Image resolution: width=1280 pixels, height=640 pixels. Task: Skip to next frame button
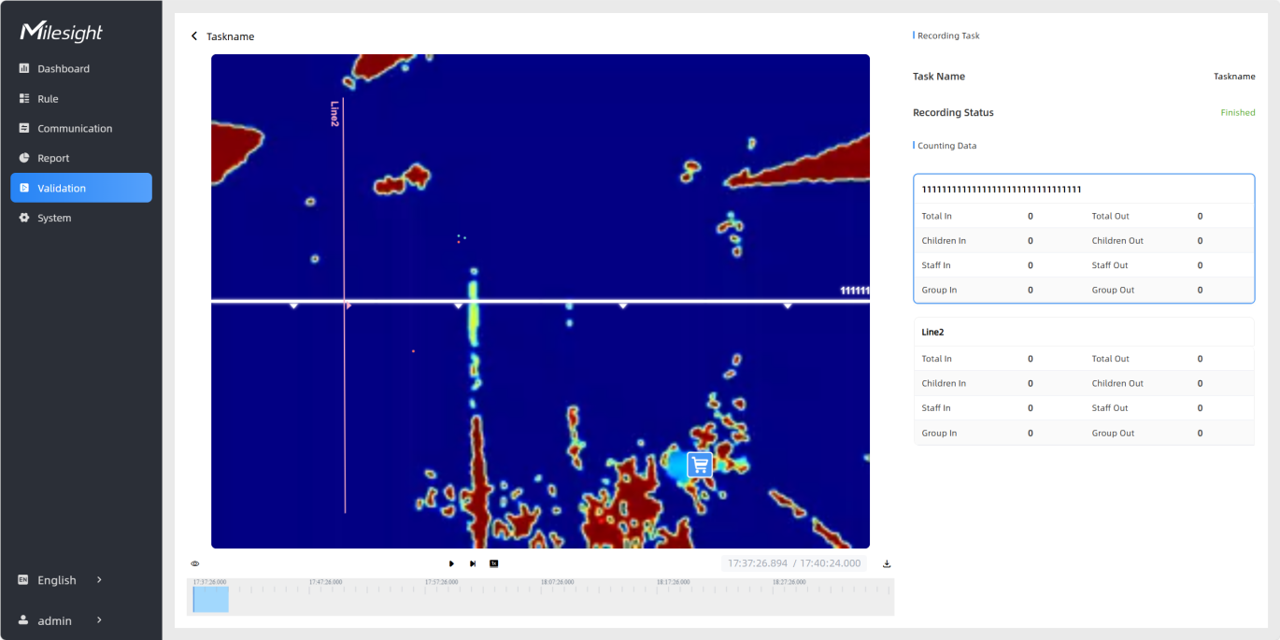click(x=473, y=564)
